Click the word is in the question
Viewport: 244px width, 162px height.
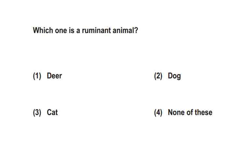[72, 30]
